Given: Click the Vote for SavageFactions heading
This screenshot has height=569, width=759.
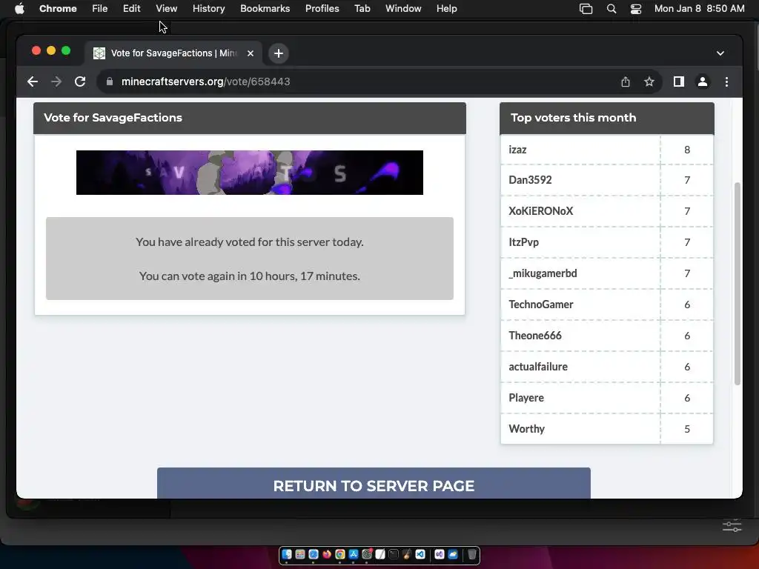Looking at the screenshot, I should tap(113, 118).
